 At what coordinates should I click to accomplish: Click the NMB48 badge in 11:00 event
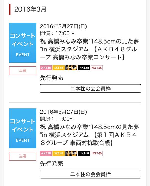[x=71, y=153]
